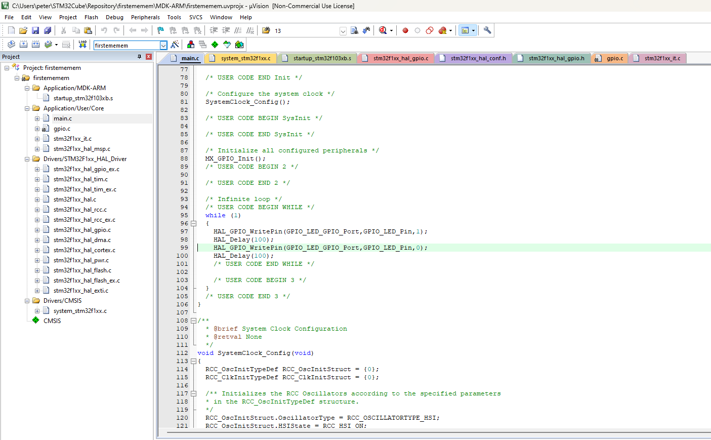Screen dimensions: 711x440
Task: Open the Flash menu
Action: pyautogui.click(x=91, y=17)
